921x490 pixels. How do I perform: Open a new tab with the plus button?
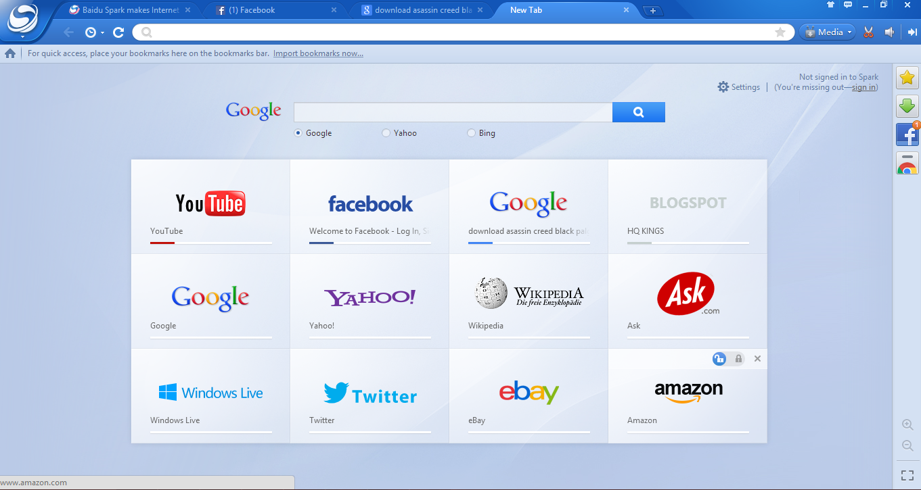coord(652,11)
